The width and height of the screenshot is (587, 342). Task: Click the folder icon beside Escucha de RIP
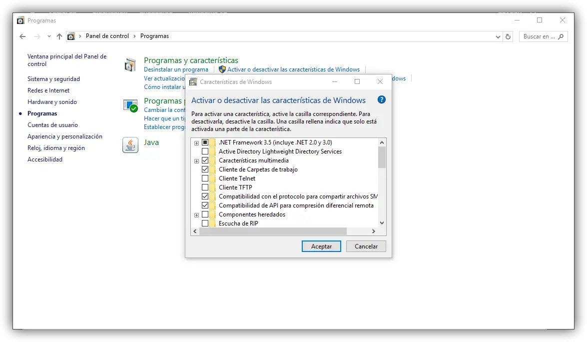(x=213, y=223)
